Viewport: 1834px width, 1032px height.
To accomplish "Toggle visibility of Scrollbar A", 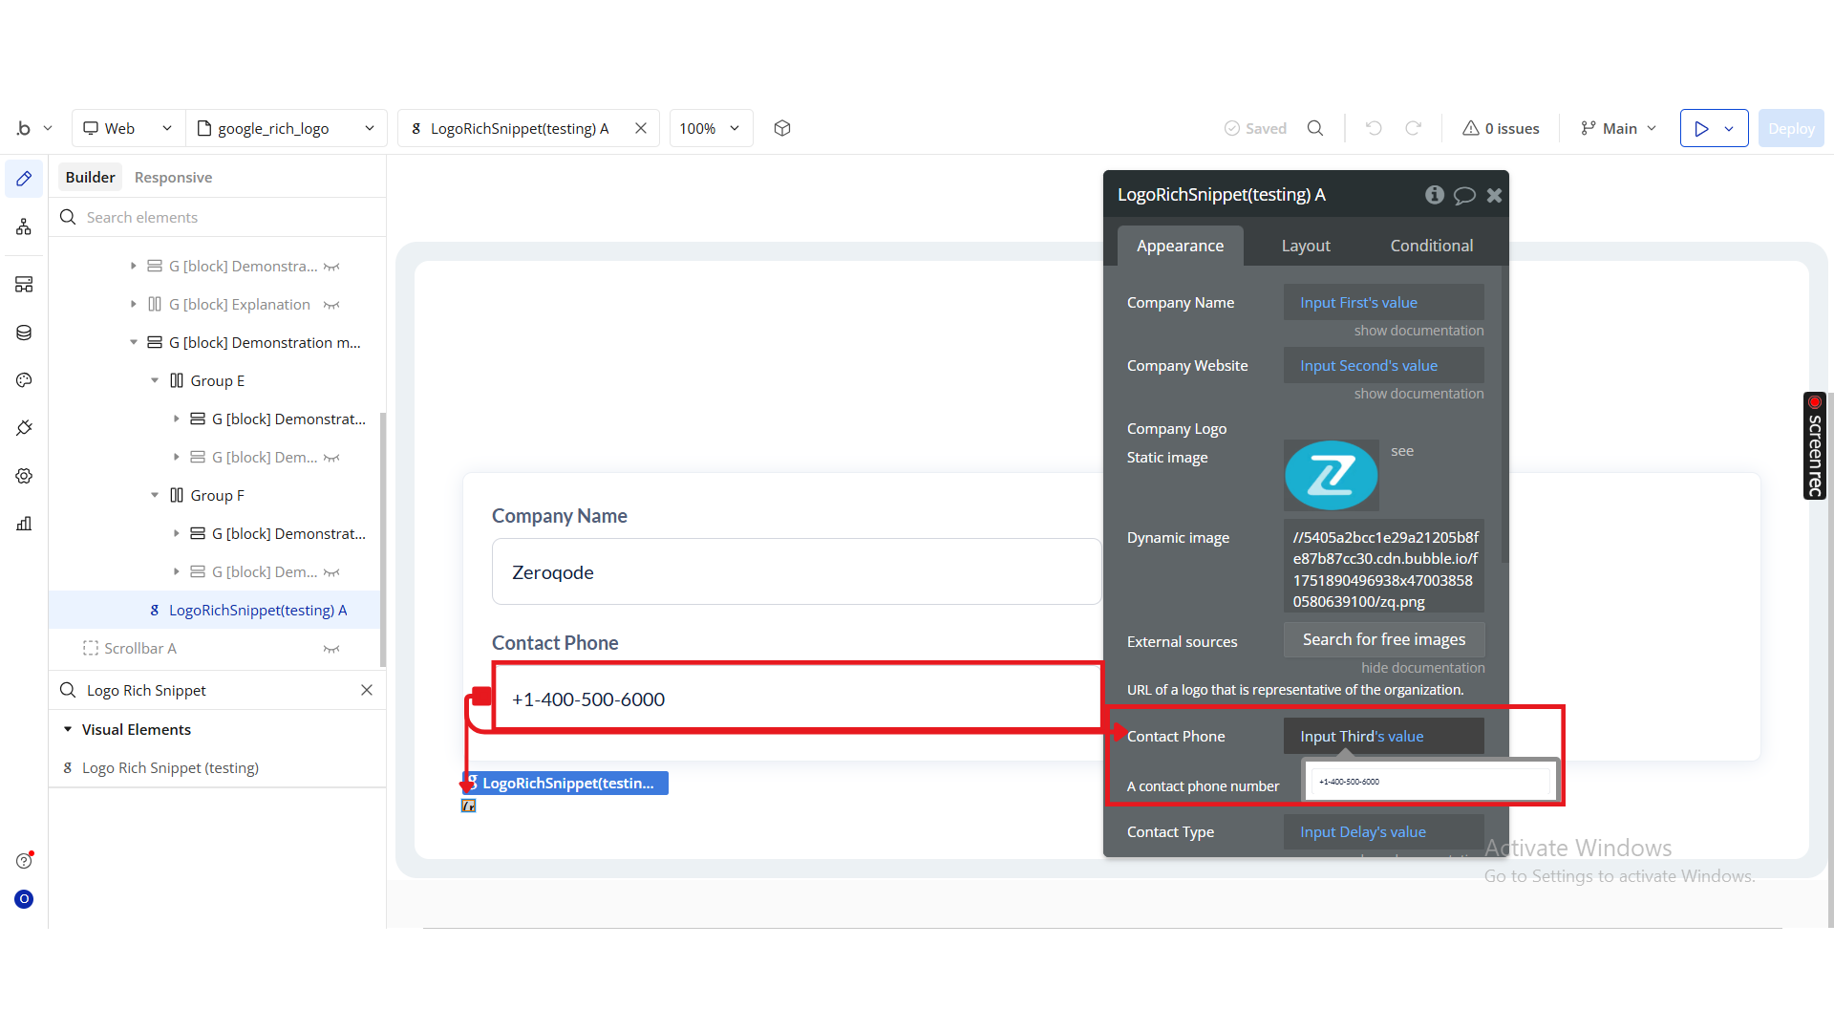I will [331, 649].
